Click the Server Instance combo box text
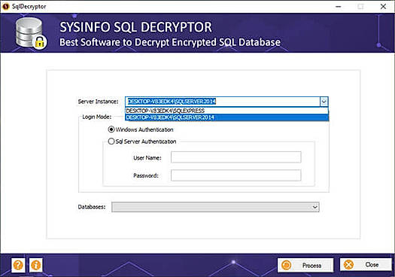This screenshot has height=277, width=395. coord(172,102)
